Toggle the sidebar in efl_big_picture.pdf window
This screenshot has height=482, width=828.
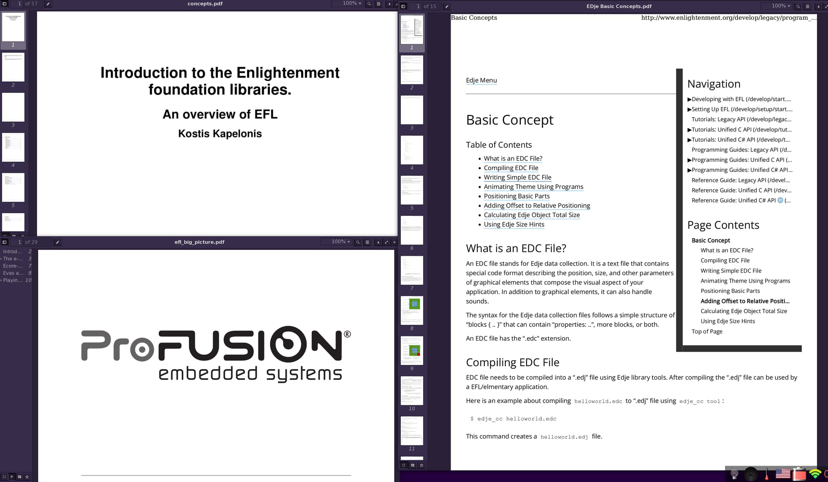[5, 242]
